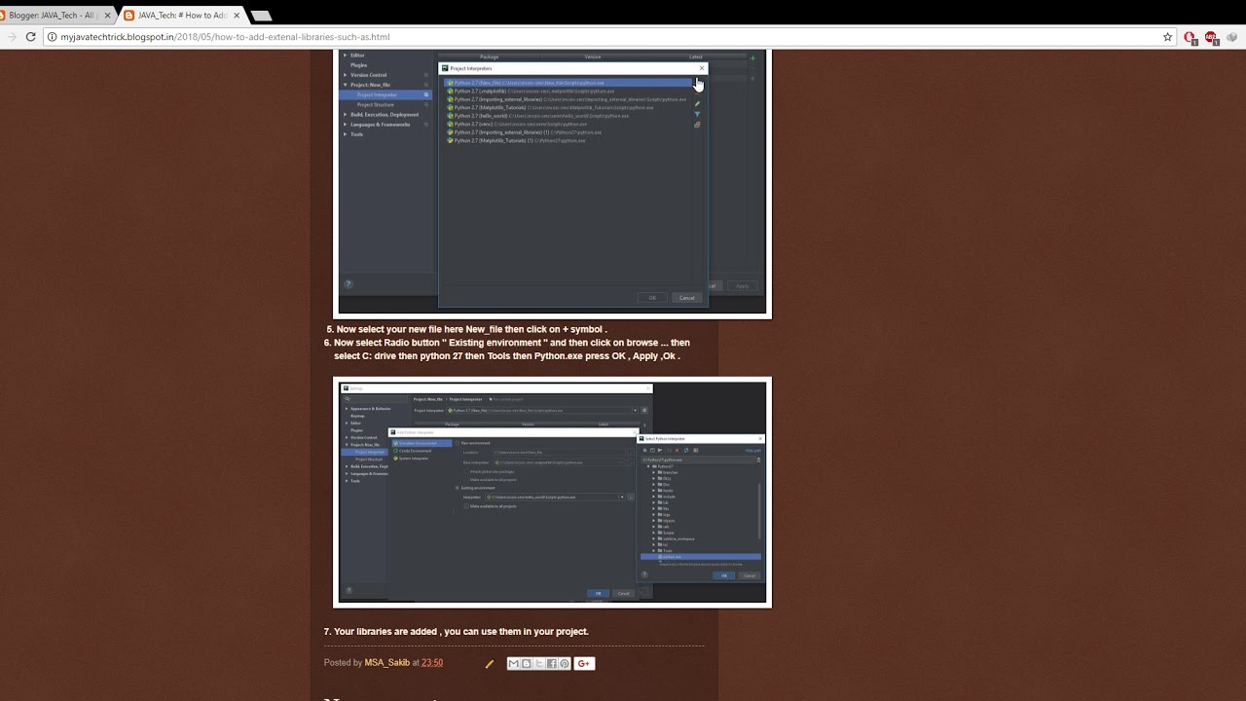1246x701 pixels.
Task: Share post to Facebook icon
Action: click(552, 663)
